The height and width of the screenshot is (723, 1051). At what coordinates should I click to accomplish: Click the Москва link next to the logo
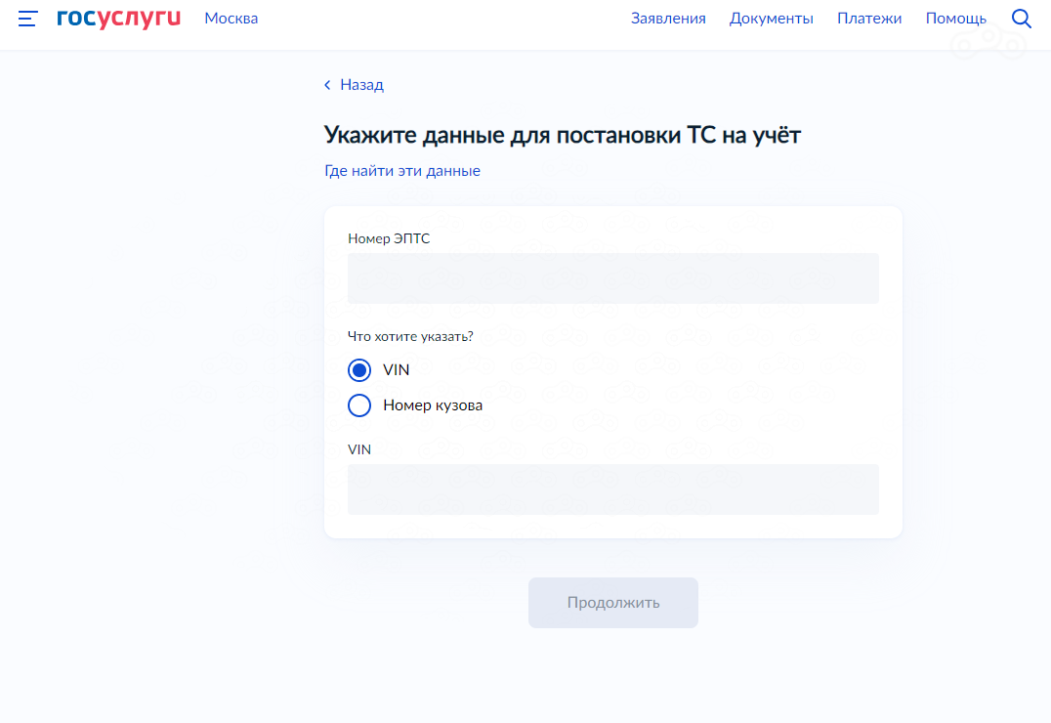(231, 18)
